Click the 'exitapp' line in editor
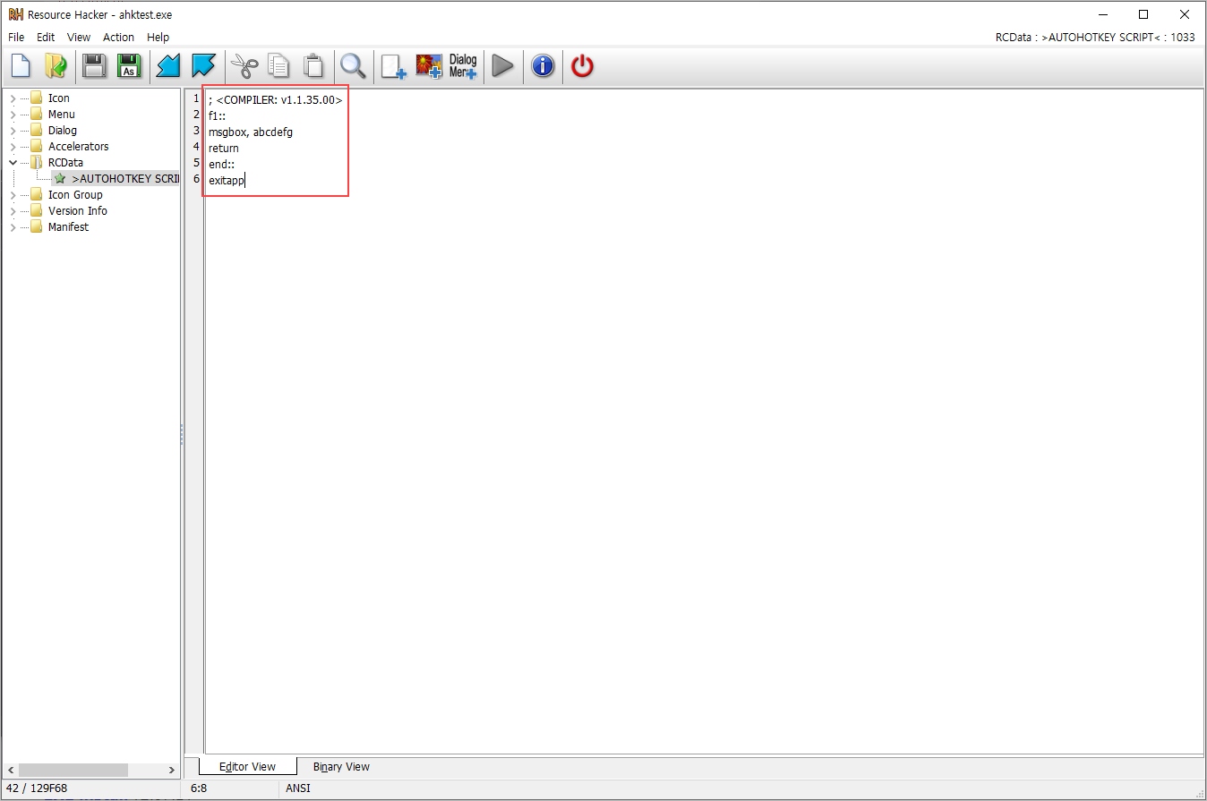The width and height of the screenshot is (1207, 801). (x=227, y=181)
